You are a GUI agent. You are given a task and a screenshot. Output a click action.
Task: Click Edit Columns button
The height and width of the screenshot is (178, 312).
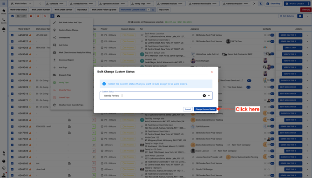pos(287,16)
